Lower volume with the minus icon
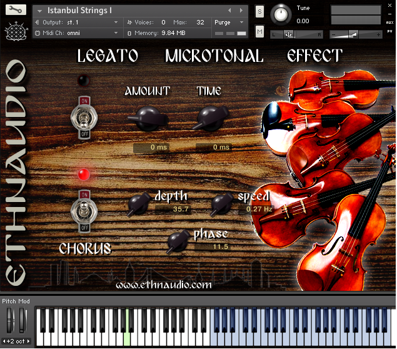This screenshot has height=349, width=397. point(333,34)
